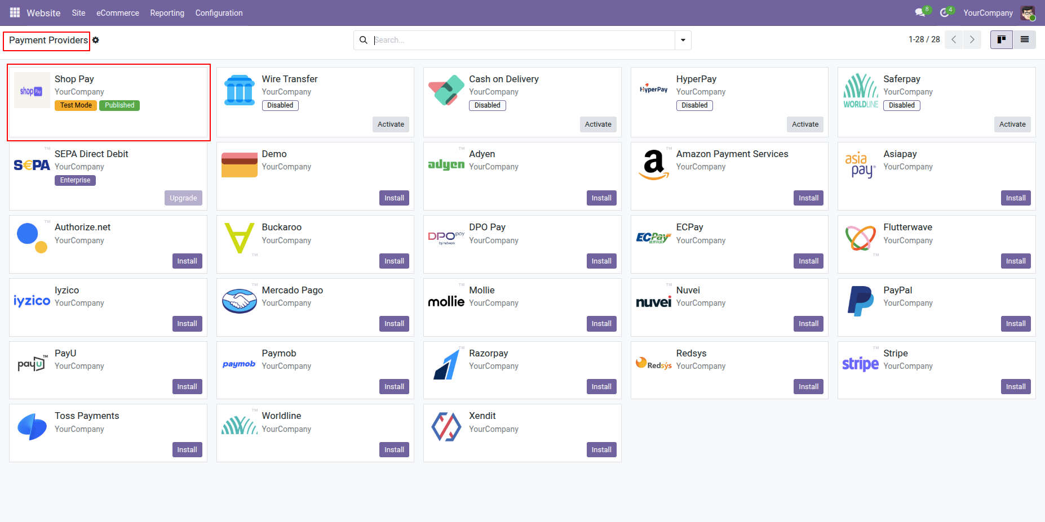Open the PayU provider title

[65, 353]
